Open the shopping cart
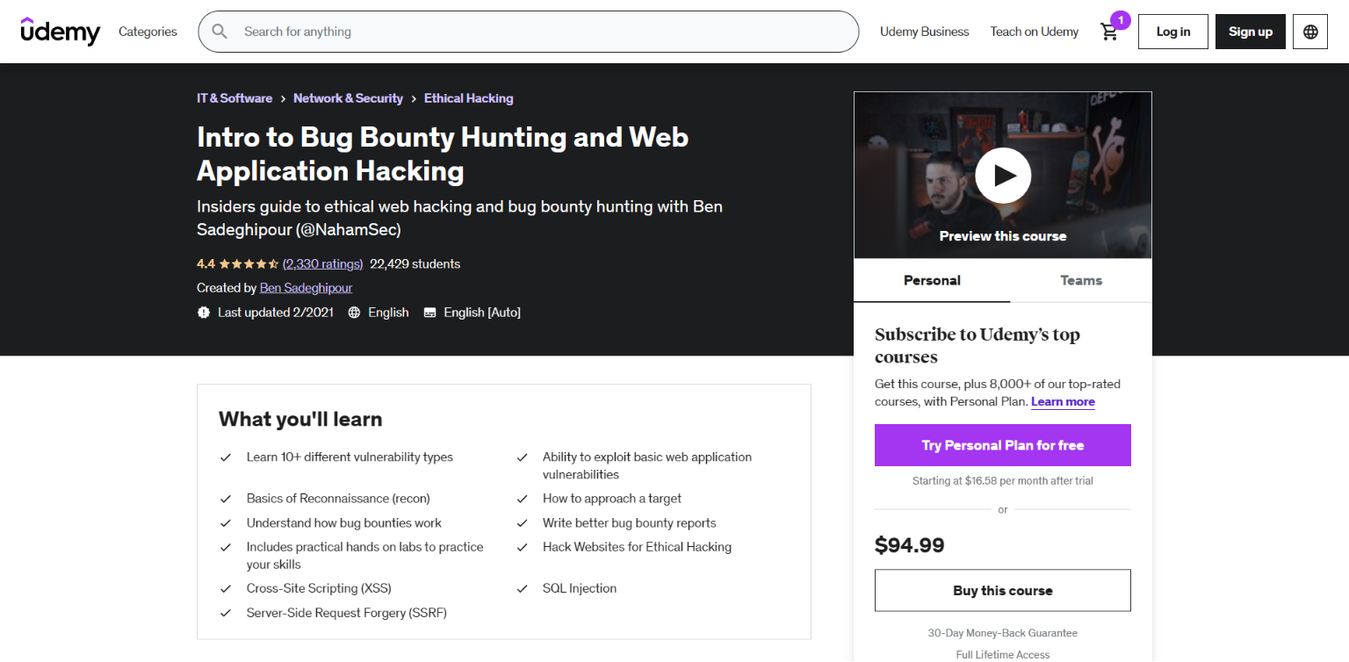The height and width of the screenshot is (662, 1349). tap(1109, 32)
